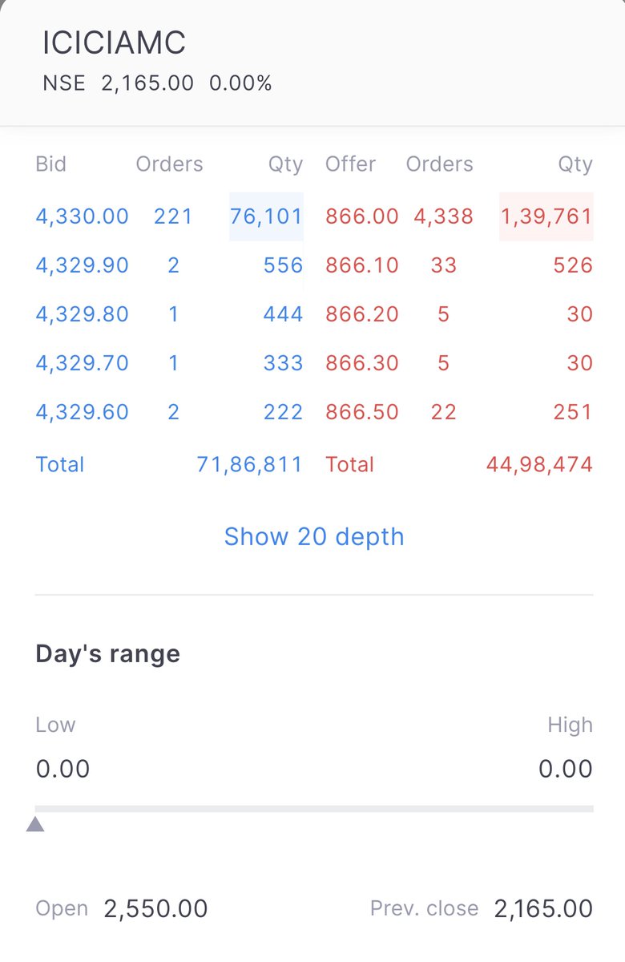Select the offer quantity 526
This screenshot has height=962, width=625.
[573, 265]
